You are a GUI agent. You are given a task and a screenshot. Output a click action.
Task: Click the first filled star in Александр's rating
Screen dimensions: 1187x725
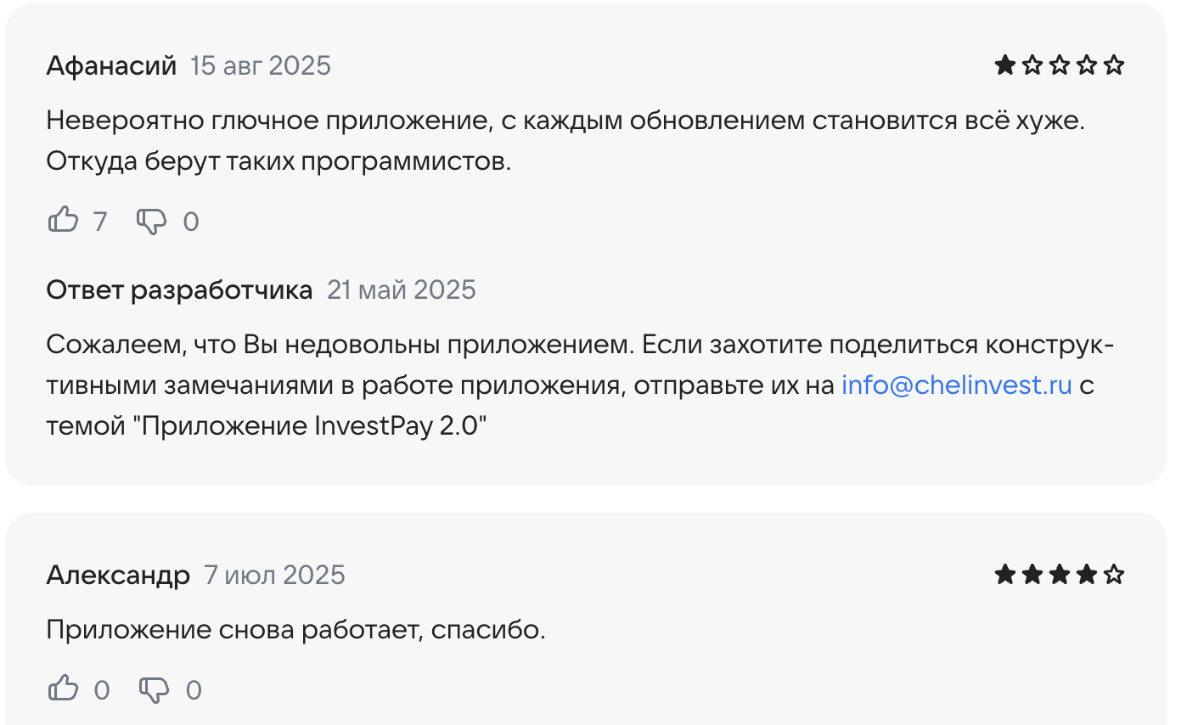point(1005,575)
